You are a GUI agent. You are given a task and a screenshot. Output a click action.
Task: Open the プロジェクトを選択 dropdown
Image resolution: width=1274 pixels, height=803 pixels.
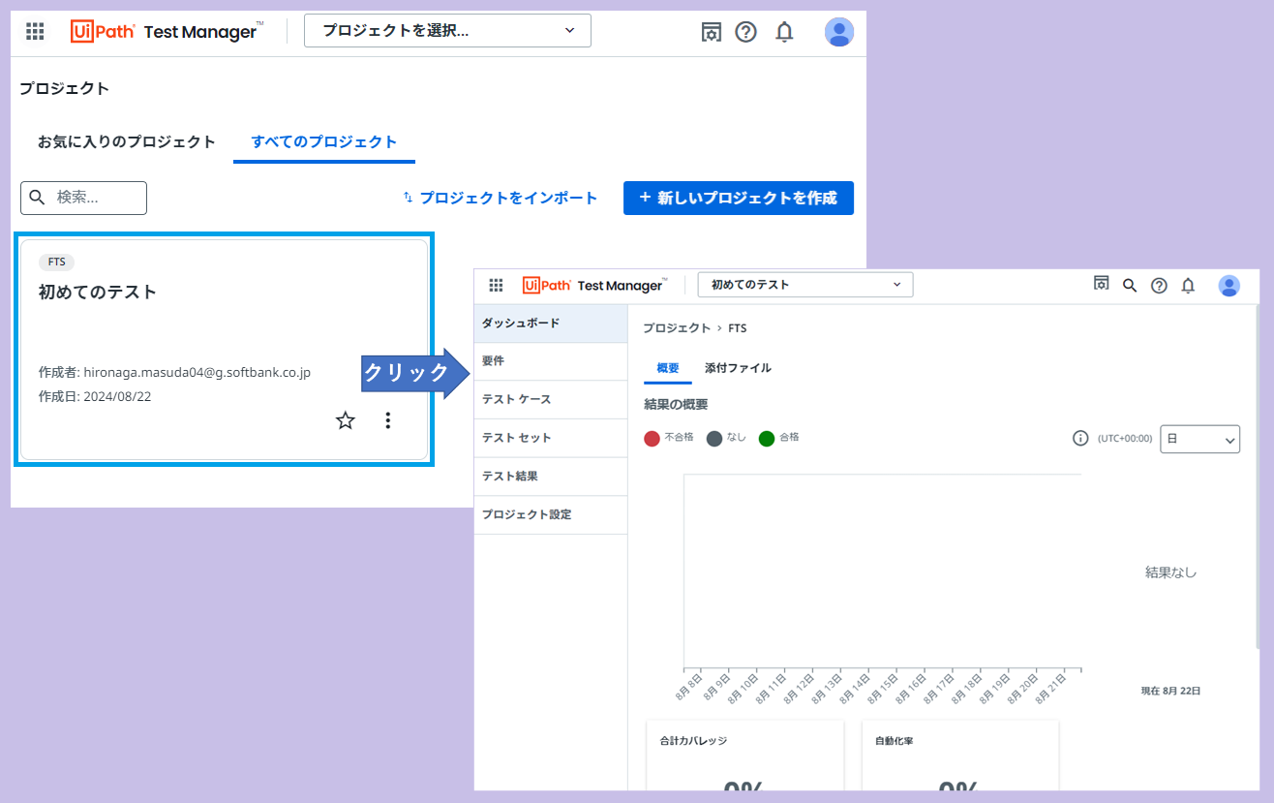(x=447, y=31)
